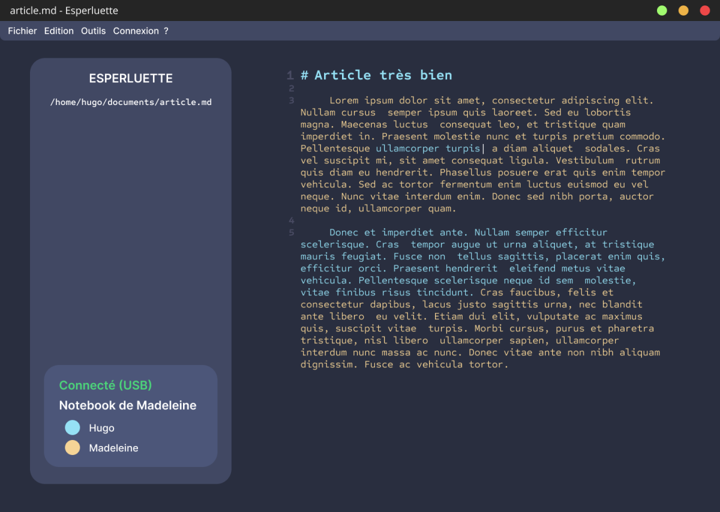Click the ESPERLUETTE sidebar heading
The height and width of the screenshot is (512, 720).
coord(131,78)
